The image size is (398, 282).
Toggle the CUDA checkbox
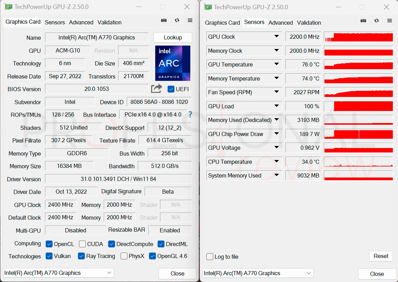click(82, 244)
